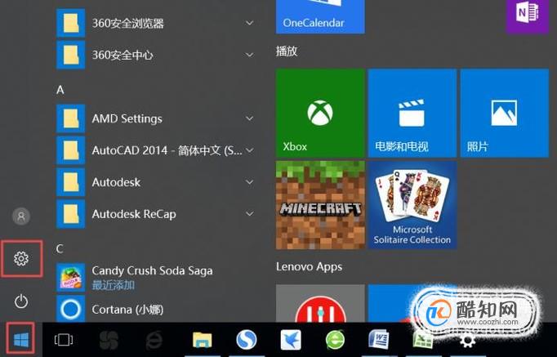The height and width of the screenshot is (357, 557).
Task: Click the Windows Start button
Action: pyautogui.click(x=21, y=340)
